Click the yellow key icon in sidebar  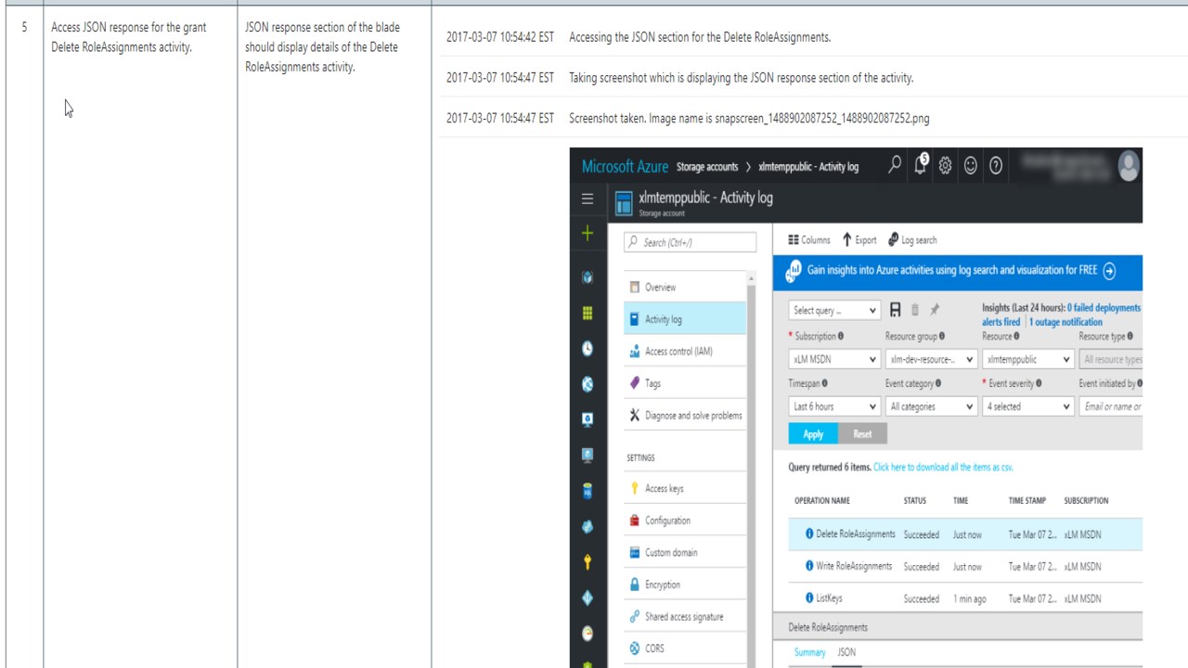(x=587, y=562)
